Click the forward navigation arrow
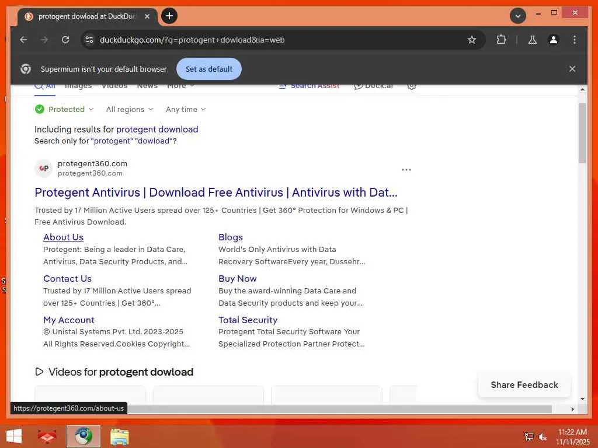Image resolution: width=598 pixels, height=448 pixels. 44,40
